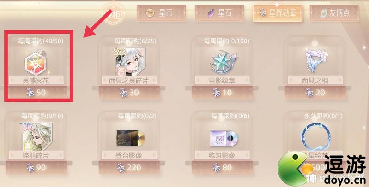
Task: Click the 逗游 doyo.cn watermark logo
Action: point(322,169)
